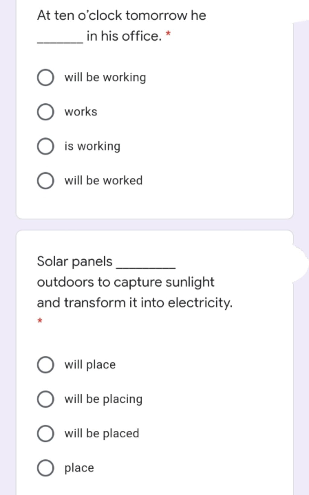Choose the "will be placing" radio circle

pyautogui.click(x=46, y=399)
